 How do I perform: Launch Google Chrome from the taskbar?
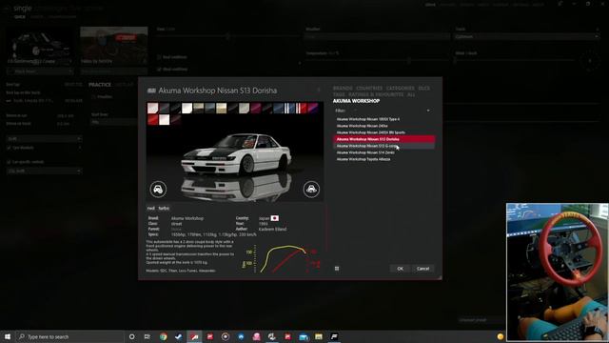pos(163,336)
